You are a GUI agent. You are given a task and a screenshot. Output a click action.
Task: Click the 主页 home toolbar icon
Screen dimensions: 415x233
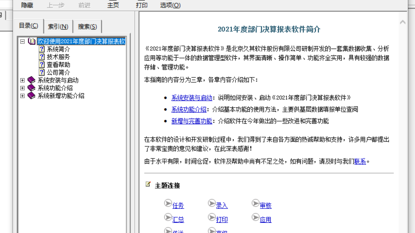point(113,5)
